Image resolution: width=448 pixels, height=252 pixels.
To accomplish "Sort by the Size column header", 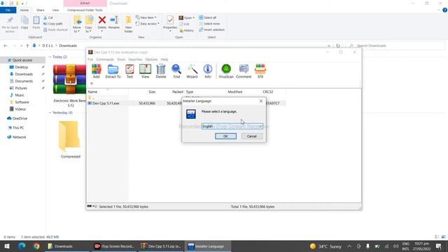I will coord(152,92).
